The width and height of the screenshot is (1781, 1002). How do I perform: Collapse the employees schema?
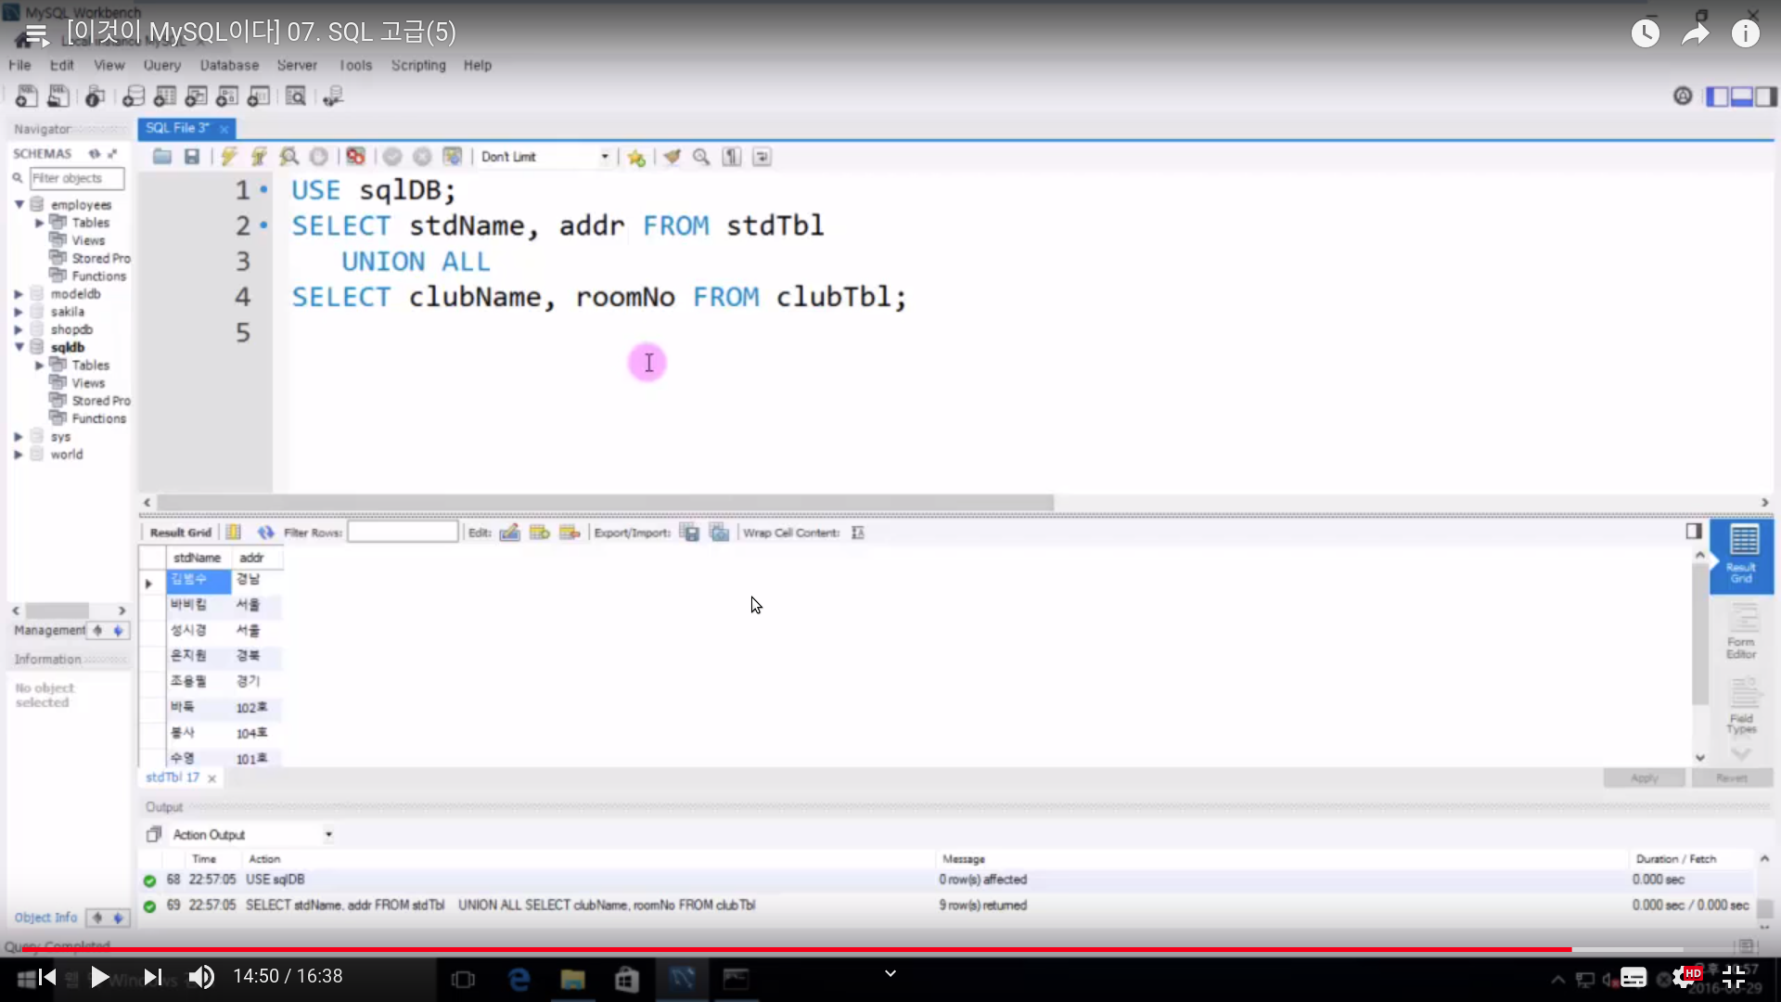[x=19, y=204]
